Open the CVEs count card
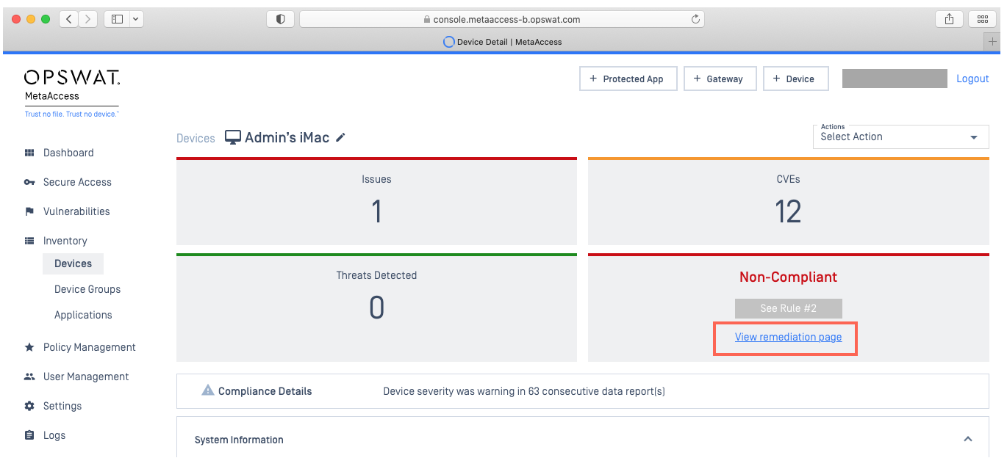Image resolution: width=1007 pixels, height=469 pixels. pos(788,201)
